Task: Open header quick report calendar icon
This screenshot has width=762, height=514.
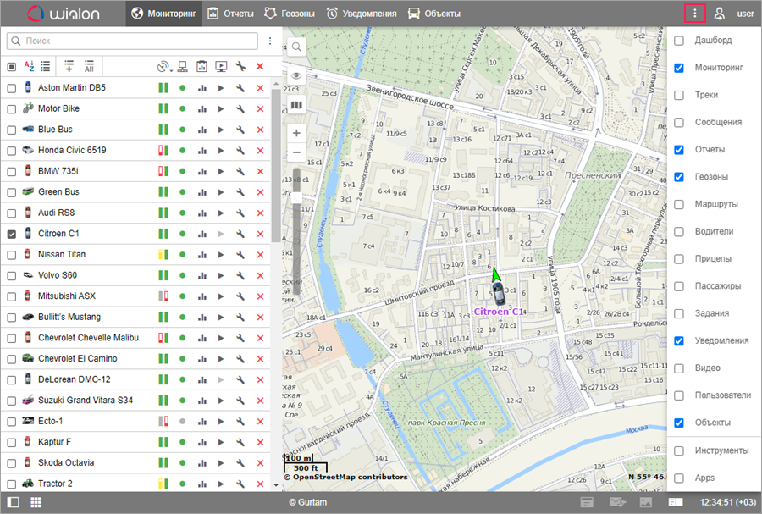Action: tap(202, 67)
